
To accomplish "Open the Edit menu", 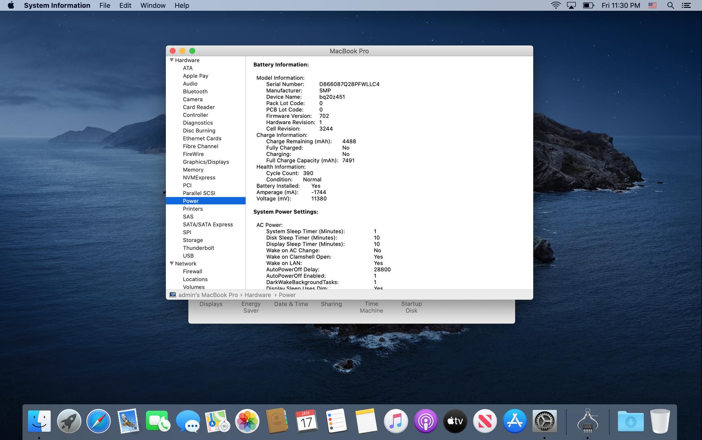I will tap(125, 5).
